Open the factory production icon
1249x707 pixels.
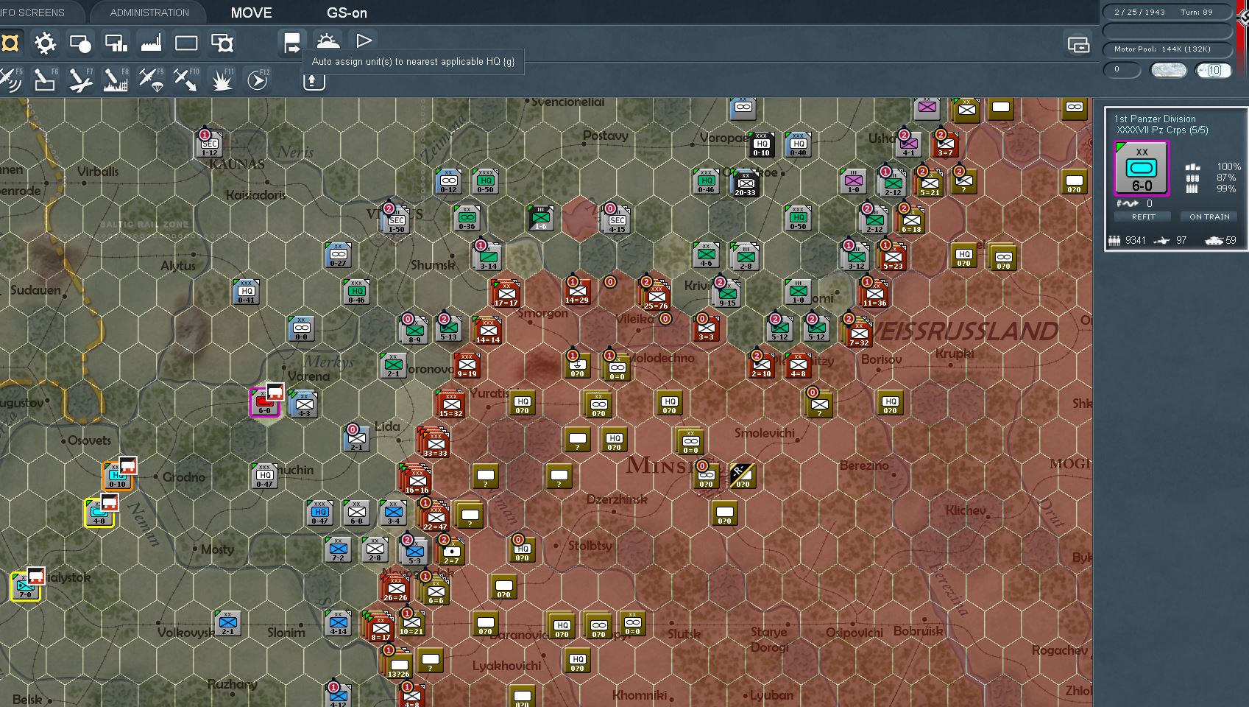(x=151, y=43)
